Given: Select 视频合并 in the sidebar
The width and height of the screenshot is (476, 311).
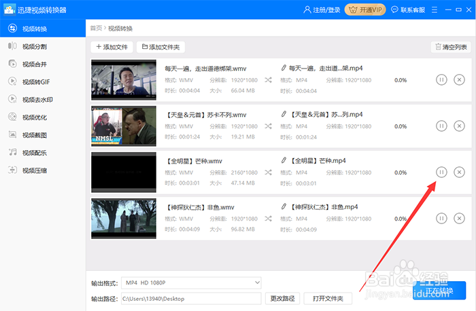Looking at the screenshot, I should (42, 64).
